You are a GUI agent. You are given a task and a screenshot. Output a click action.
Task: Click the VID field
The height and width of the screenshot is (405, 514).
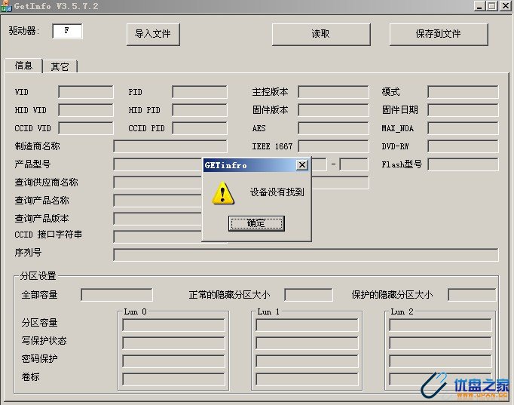coord(86,92)
